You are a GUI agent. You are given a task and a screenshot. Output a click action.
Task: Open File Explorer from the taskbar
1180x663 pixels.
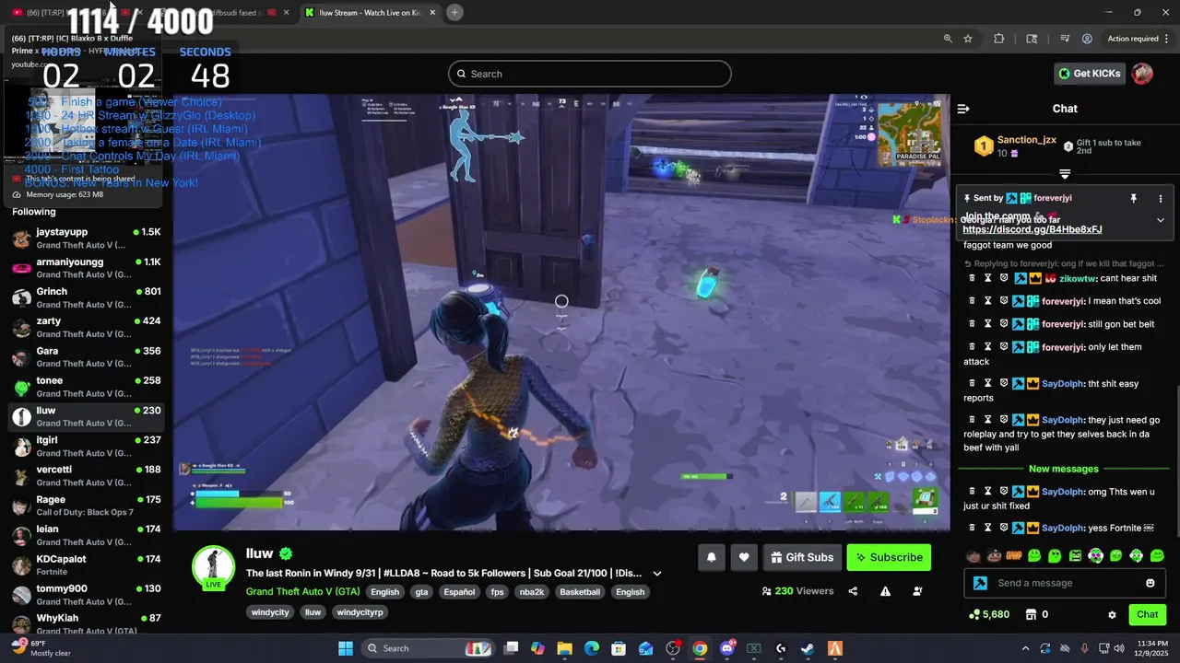click(564, 648)
